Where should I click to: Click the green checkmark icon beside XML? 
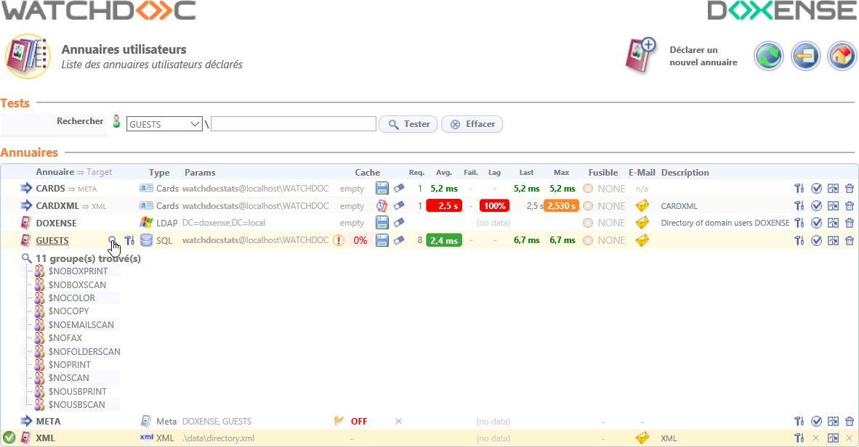tap(9, 438)
